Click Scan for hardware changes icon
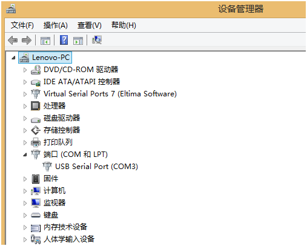The height and width of the screenshot is (246, 307). pos(97,40)
